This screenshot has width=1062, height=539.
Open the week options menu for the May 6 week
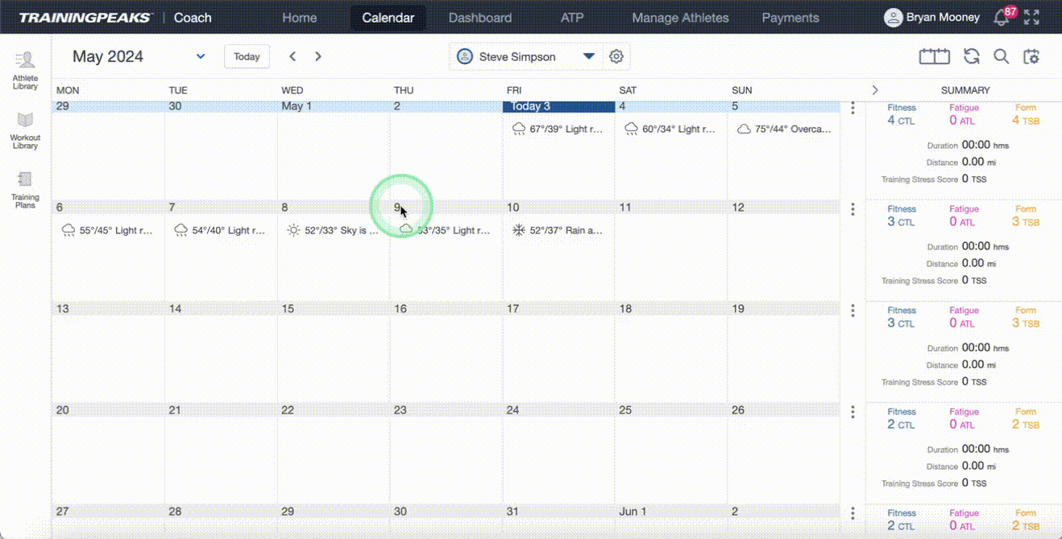point(853,209)
